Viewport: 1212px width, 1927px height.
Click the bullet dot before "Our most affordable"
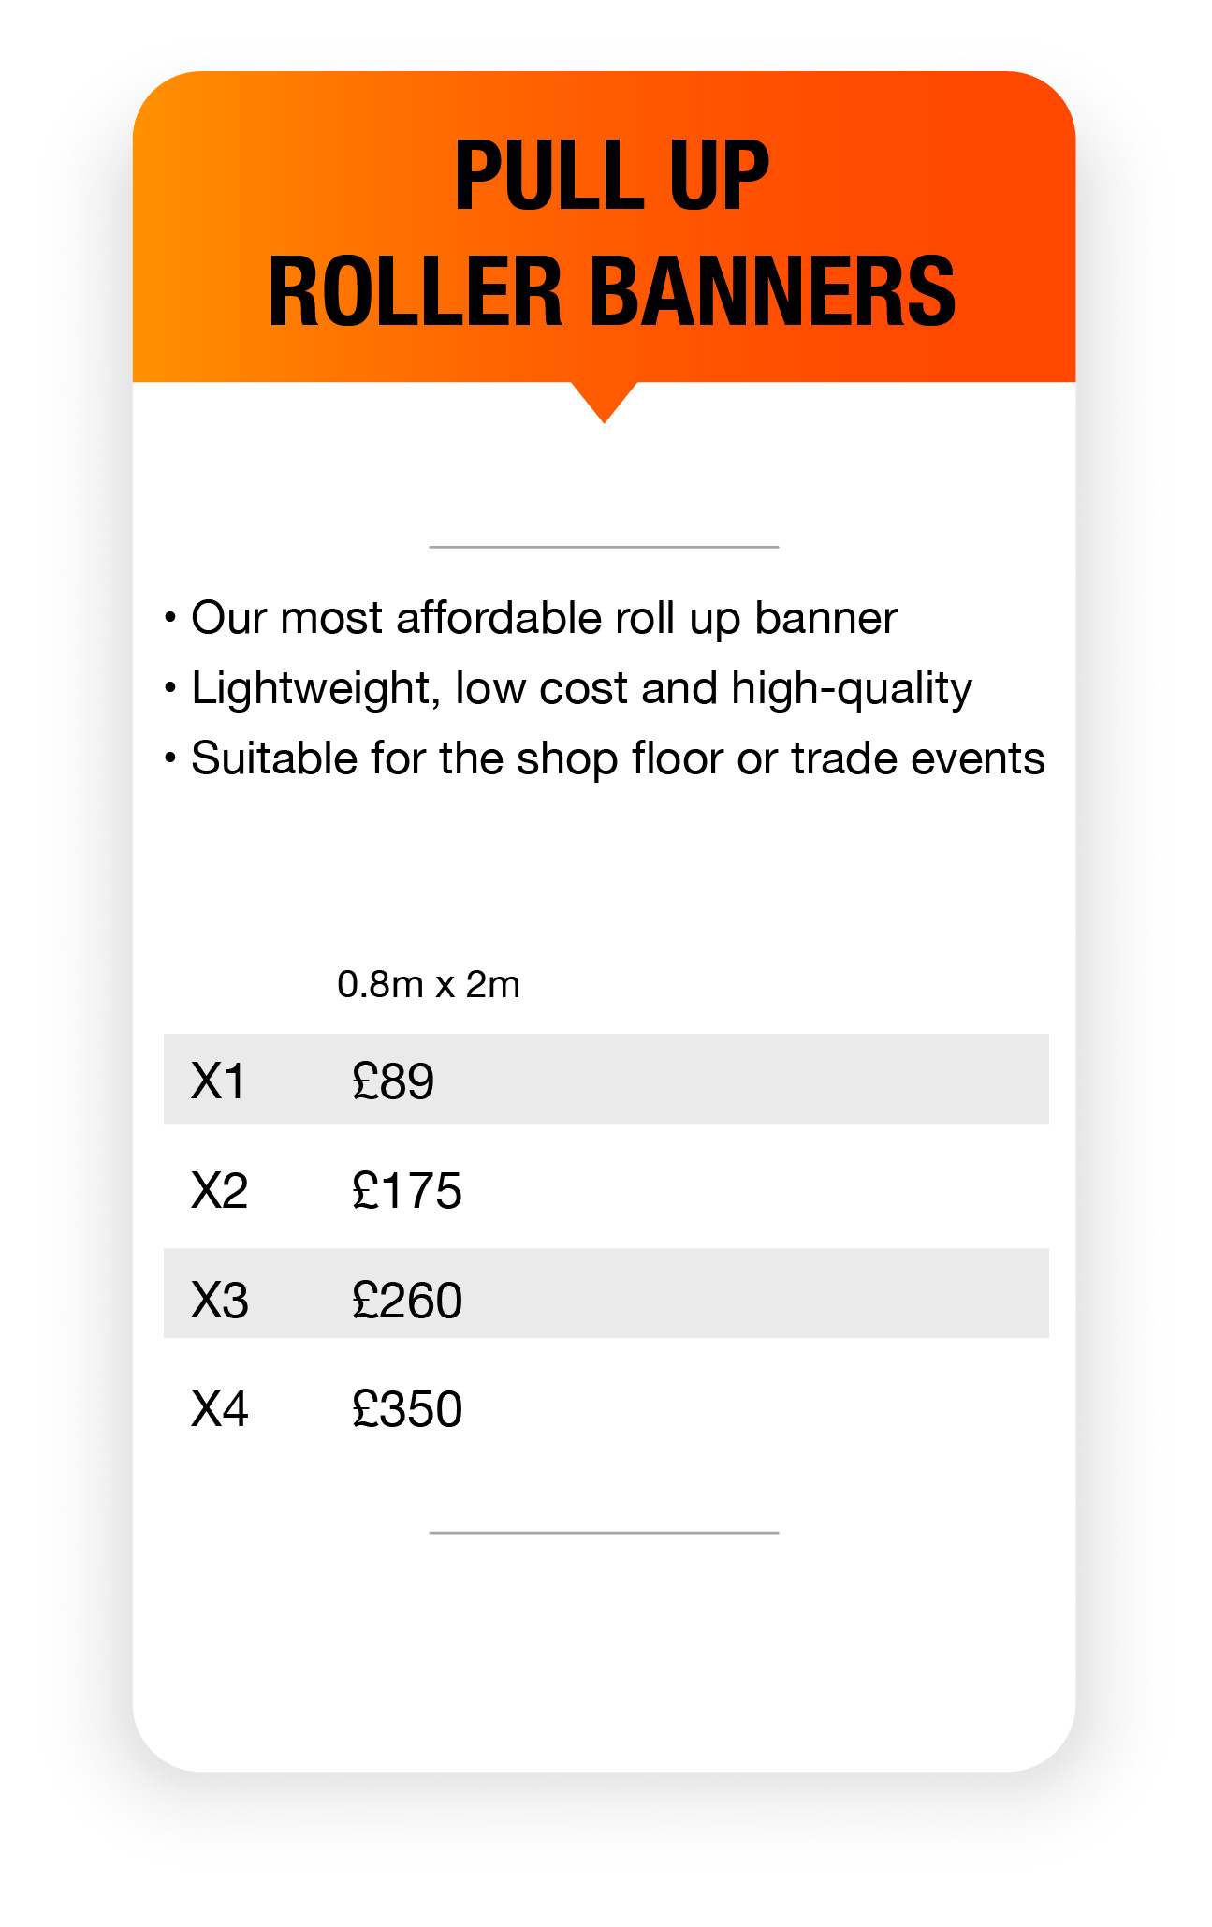click(170, 619)
